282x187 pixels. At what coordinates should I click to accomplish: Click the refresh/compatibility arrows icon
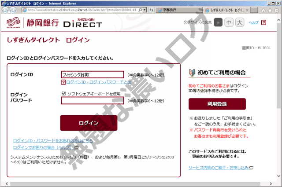click(x=151, y=10)
